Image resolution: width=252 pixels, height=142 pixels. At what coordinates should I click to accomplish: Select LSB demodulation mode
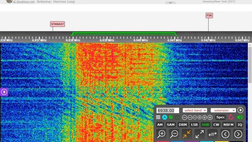point(194,125)
